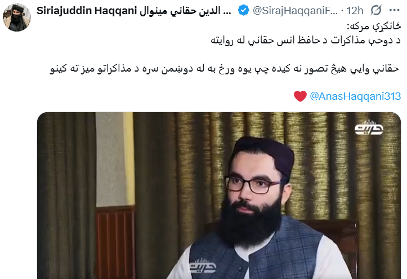Open the @AnasHaqqani313 mention link
Viewport: 407px width, 279px height.
355,96
